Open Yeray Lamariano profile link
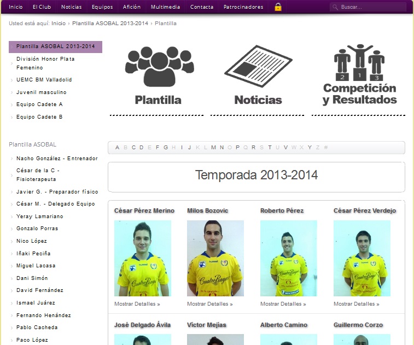This screenshot has width=414, height=345. coord(39,217)
